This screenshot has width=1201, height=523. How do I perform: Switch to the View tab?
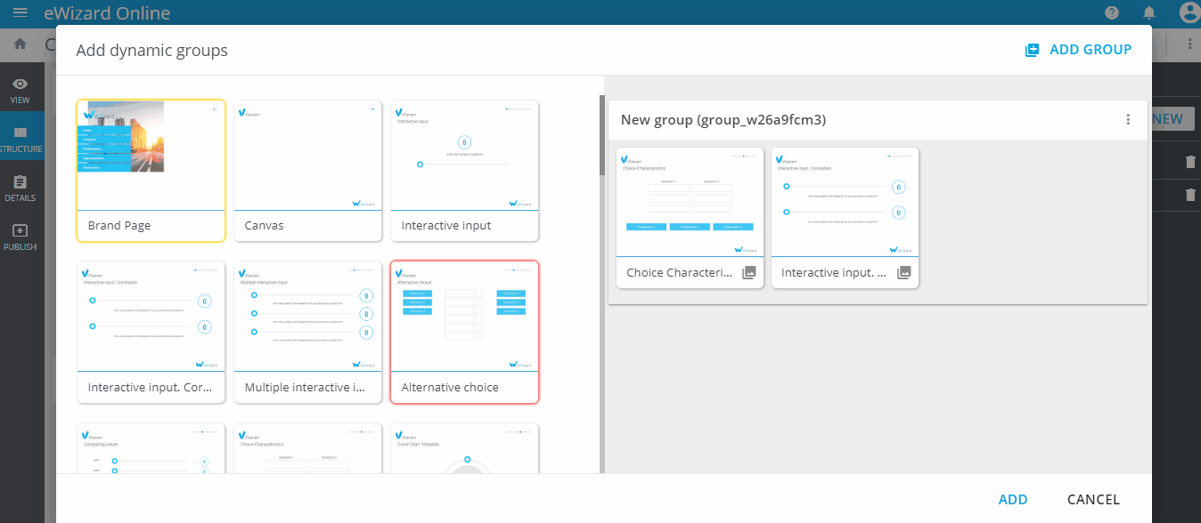20,90
